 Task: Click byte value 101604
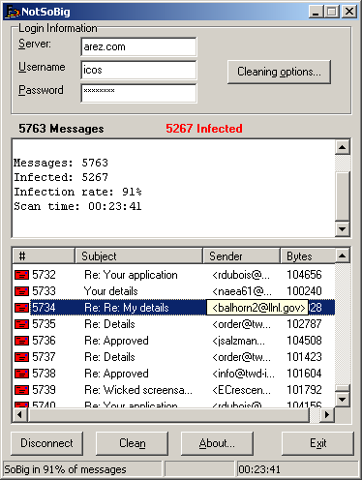click(304, 374)
